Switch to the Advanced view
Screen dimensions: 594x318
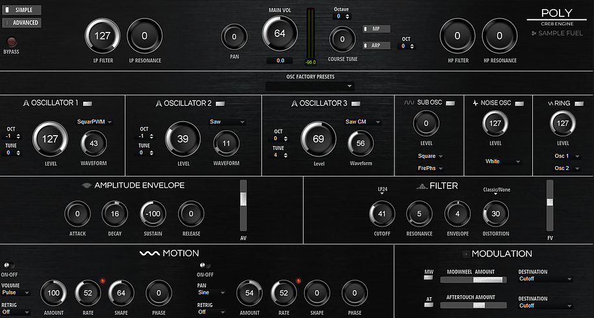(21, 23)
